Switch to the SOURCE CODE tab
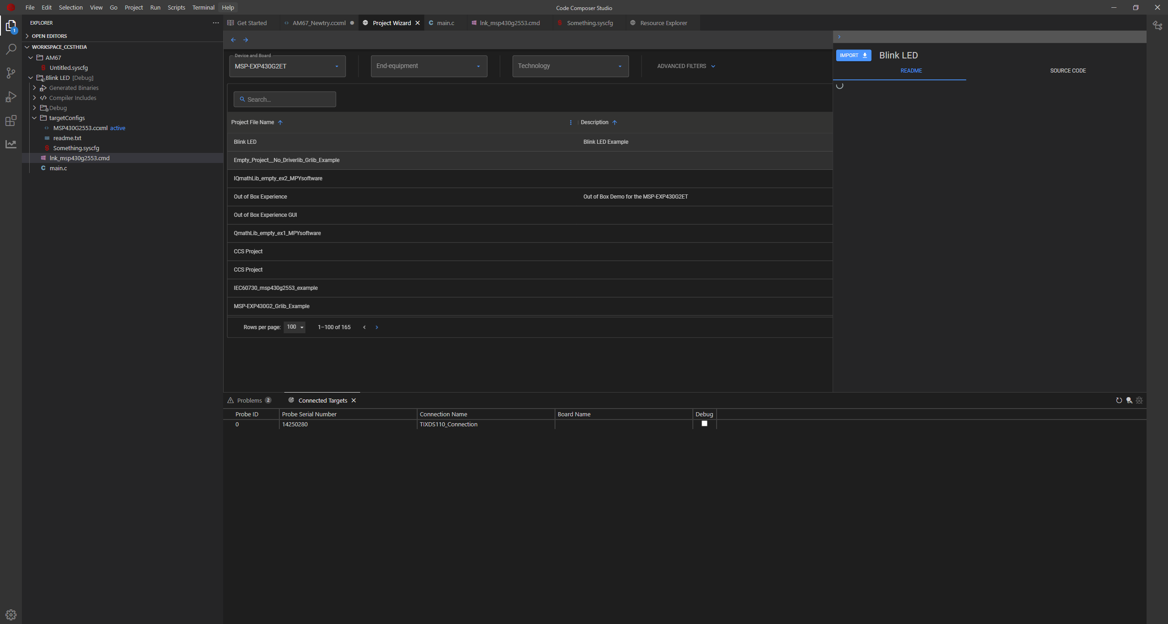This screenshot has height=624, width=1168. (x=1068, y=71)
